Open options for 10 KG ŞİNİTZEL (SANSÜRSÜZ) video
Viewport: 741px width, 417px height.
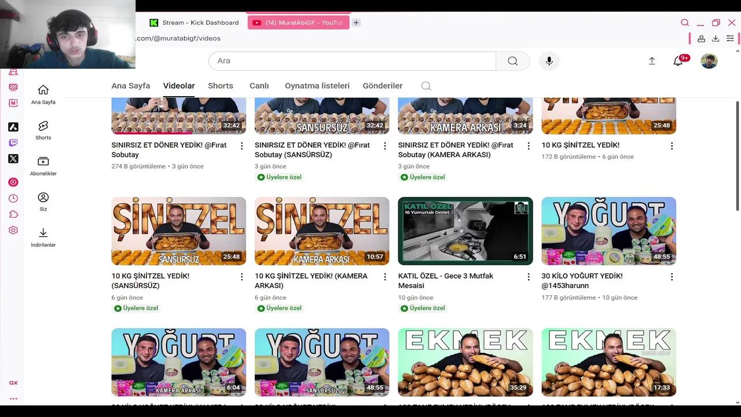pyautogui.click(x=242, y=277)
